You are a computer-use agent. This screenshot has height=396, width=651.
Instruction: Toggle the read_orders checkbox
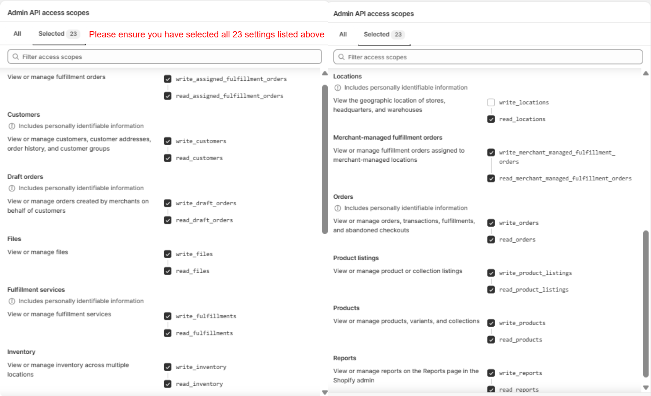coord(491,240)
